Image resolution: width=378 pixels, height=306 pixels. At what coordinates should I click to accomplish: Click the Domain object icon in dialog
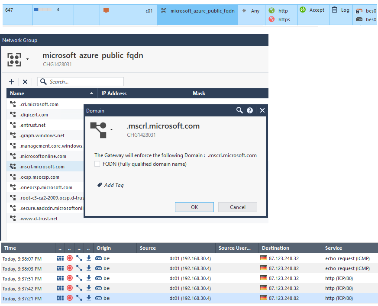[98, 130]
